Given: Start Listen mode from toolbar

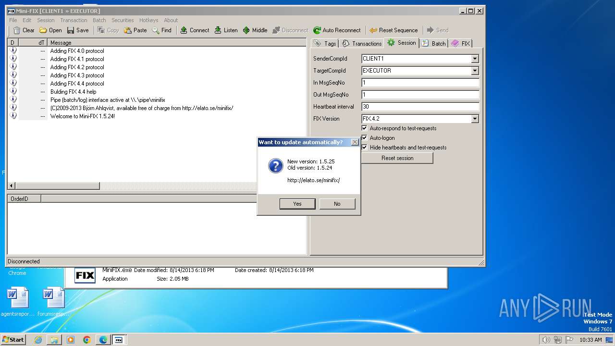Looking at the screenshot, I should (218, 30).
